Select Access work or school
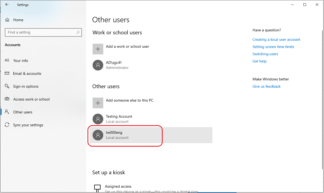Image resolution: width=324 pixels, height=193 pixels. 31,99
